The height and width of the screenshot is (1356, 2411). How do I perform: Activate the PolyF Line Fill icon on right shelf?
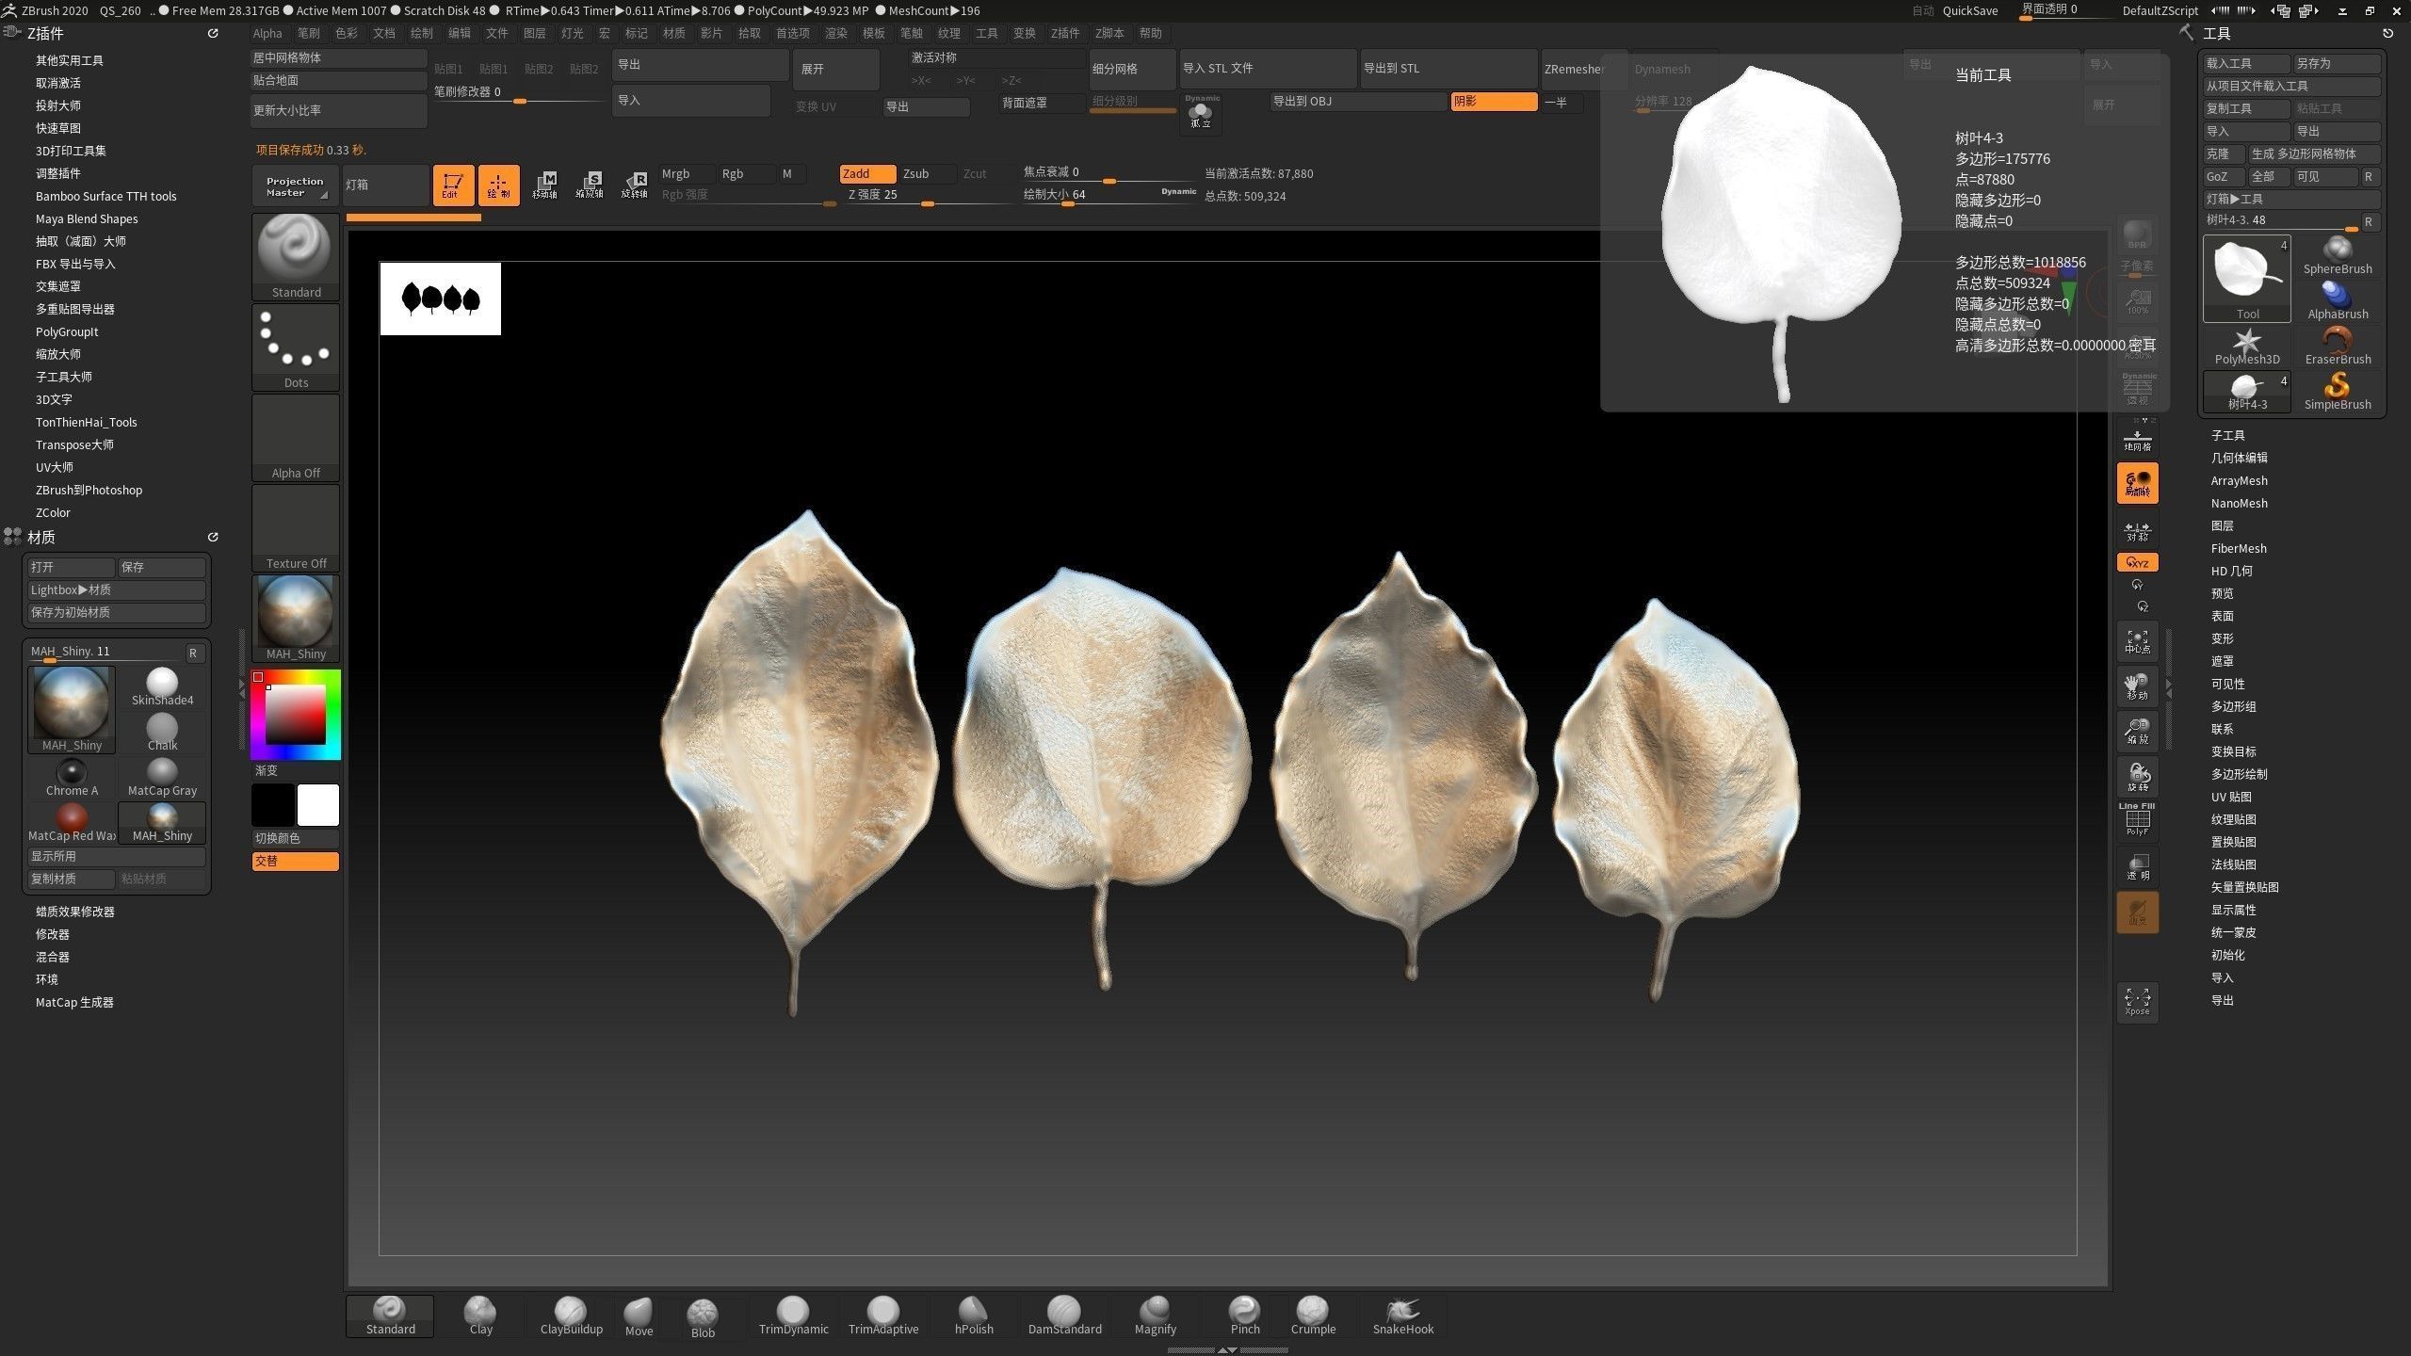[2137, 819]
